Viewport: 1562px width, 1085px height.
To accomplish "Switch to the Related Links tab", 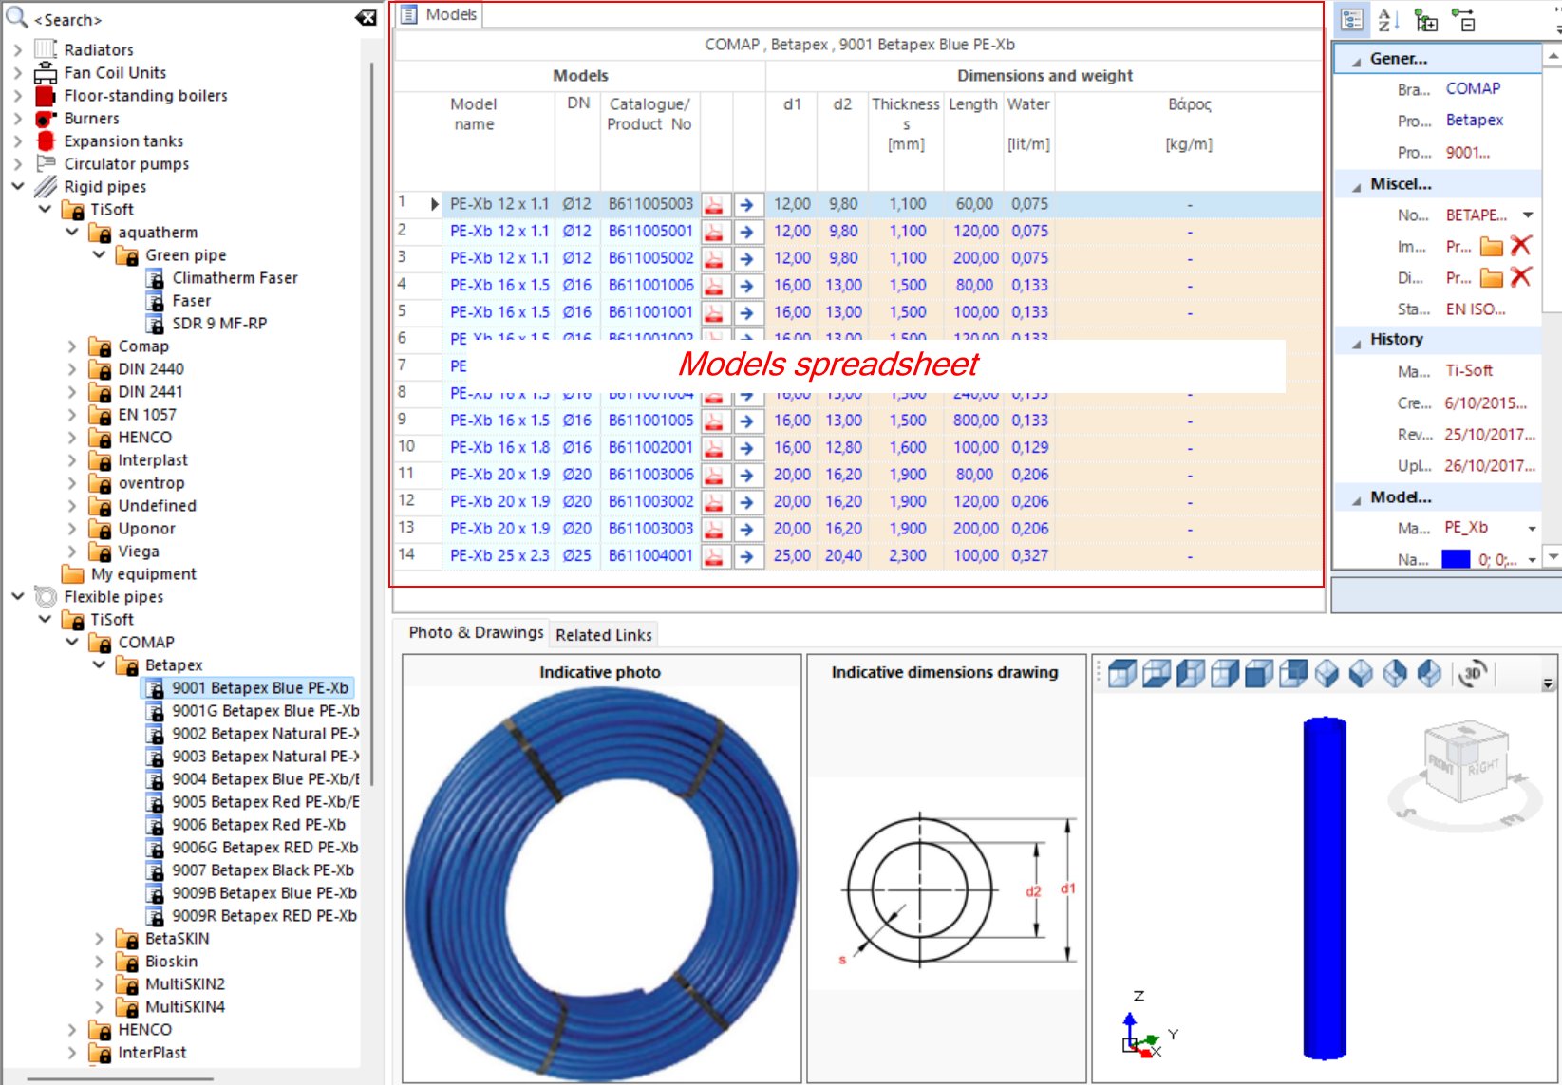I will coord(603,634).
